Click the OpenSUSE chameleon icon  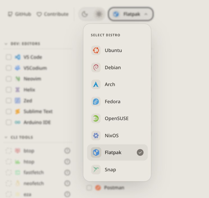point(96,118)
